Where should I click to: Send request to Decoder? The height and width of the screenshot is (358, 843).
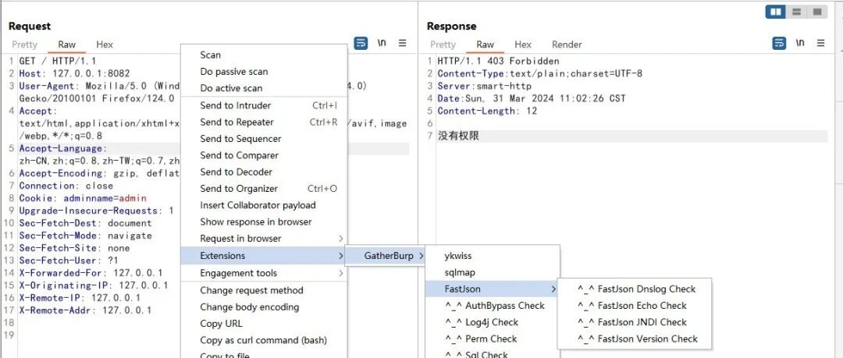pos(264,172)
